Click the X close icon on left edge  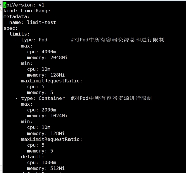coord(0,4)
